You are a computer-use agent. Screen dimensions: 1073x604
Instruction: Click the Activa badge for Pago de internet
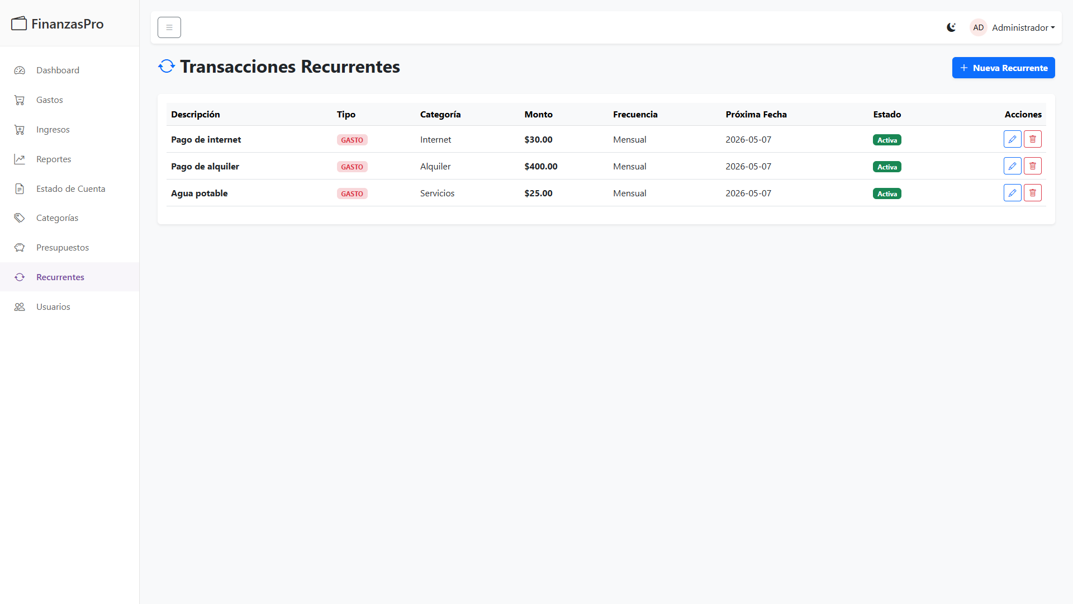[887, 140]
